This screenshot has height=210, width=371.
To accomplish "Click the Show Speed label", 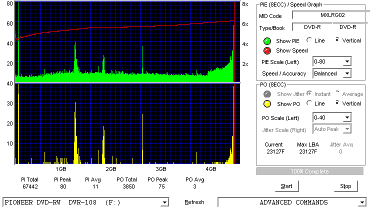I will [x=292, y=50].
